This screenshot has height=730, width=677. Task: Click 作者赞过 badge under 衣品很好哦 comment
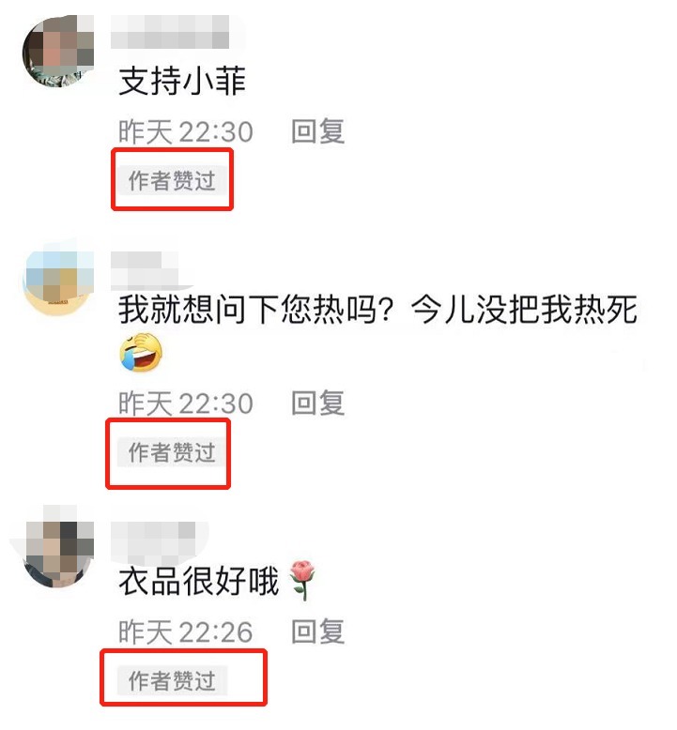pos(172,680)
